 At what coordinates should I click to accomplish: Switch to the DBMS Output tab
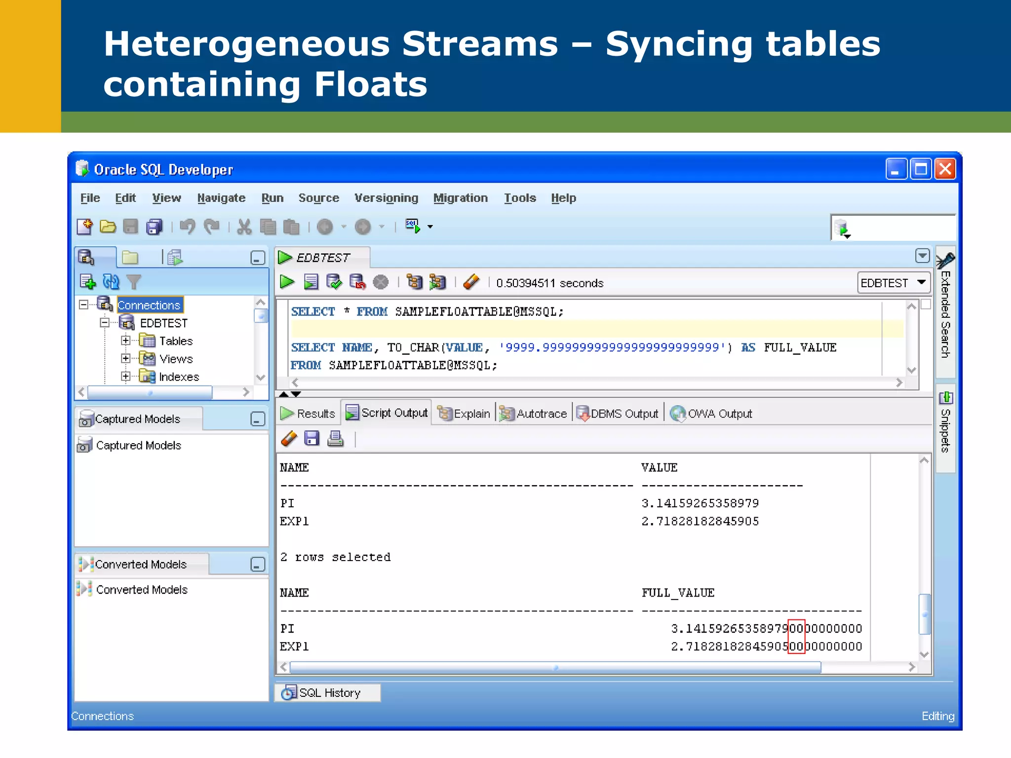tap(617, 413)
